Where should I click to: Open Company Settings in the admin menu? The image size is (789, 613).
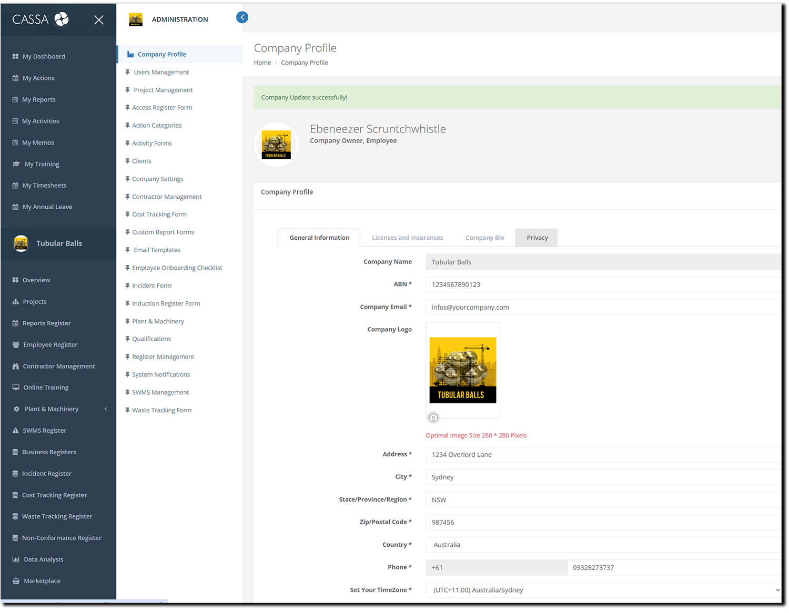[x=158, y=179]
